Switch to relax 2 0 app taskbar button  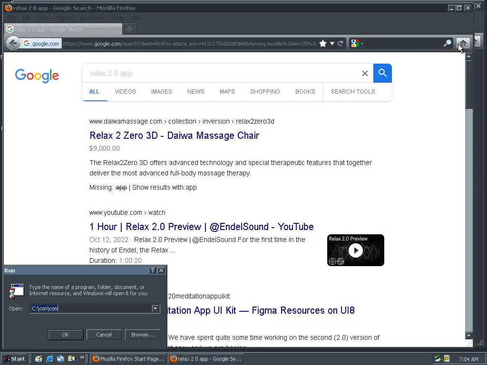[x=205, y=359]
